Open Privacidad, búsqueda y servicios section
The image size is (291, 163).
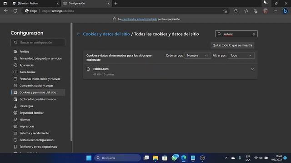click(38, 58)
